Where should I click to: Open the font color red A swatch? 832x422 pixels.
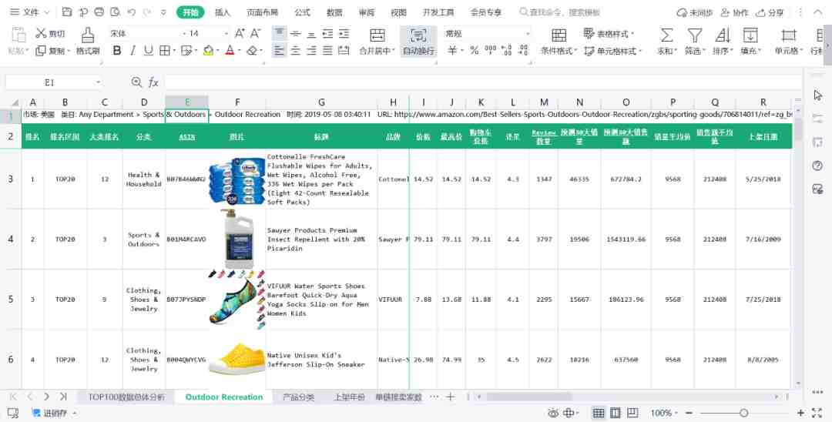click(x=230, y=51)
